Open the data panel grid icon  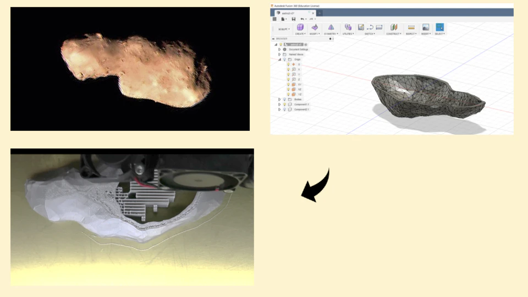[x=274, y=19]
